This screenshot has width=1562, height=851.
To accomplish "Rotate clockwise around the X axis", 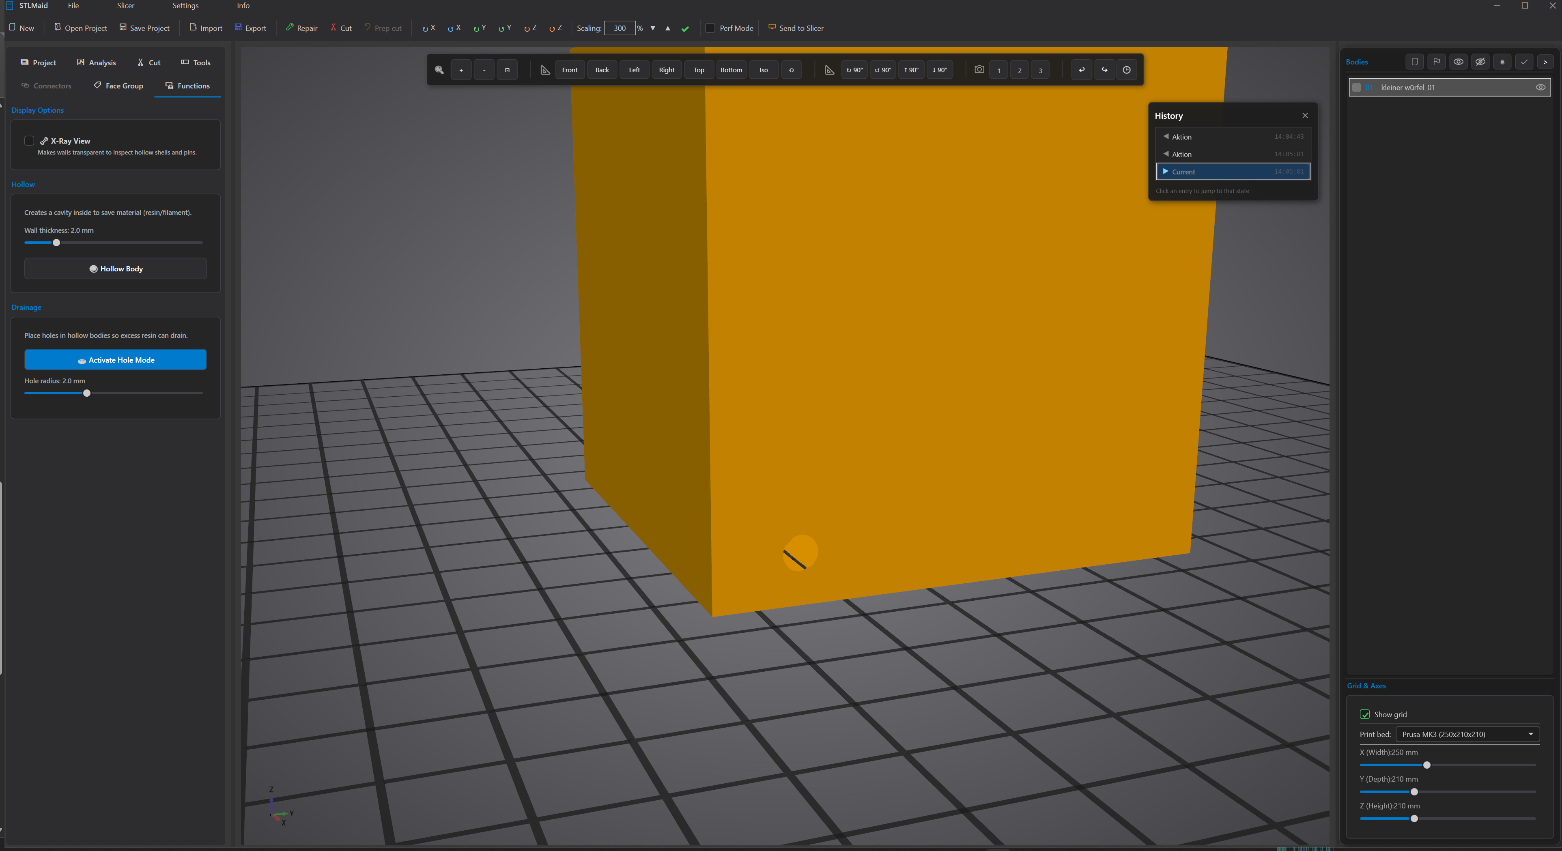I will (x=429, y=28).
